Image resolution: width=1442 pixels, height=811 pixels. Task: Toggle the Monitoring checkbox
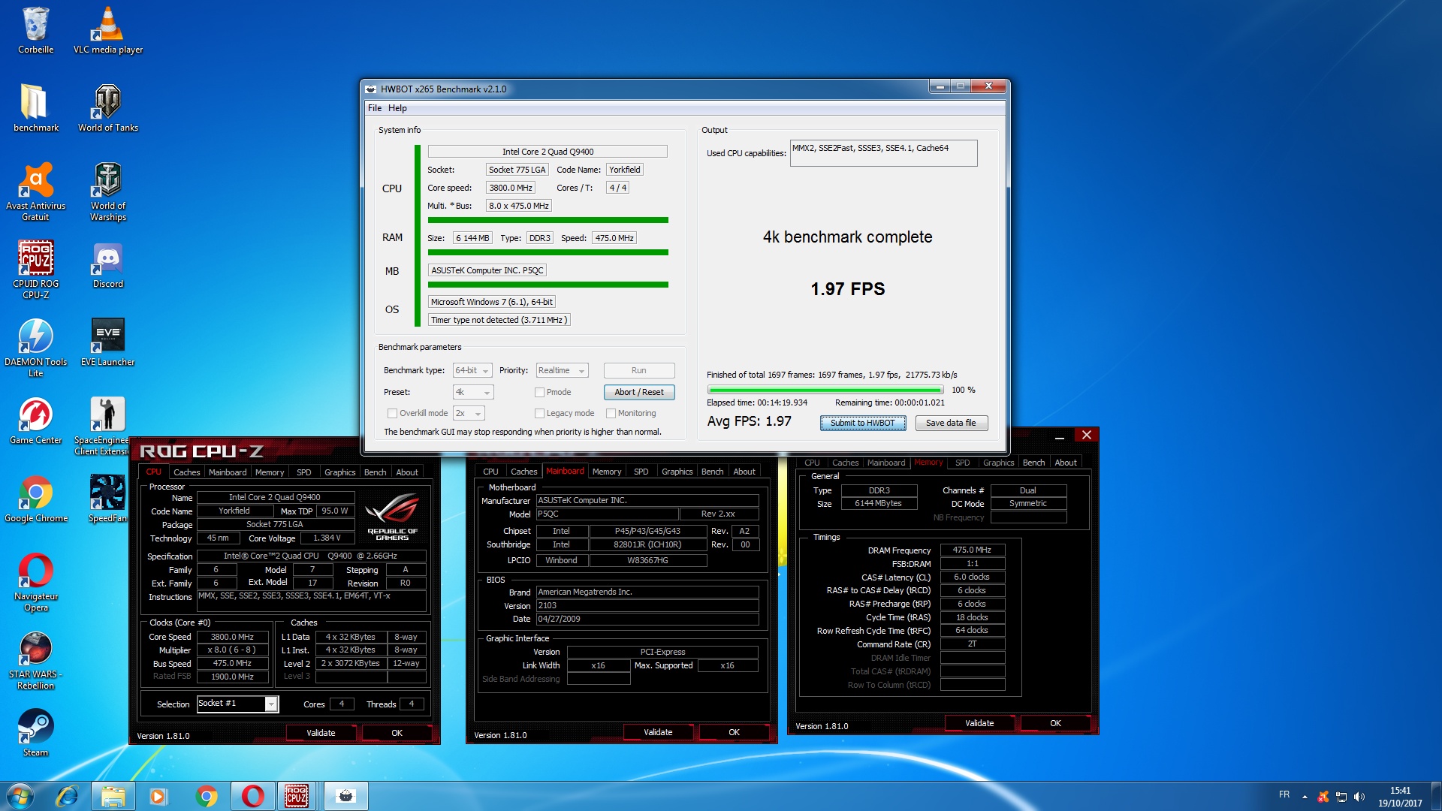click(x=611, y=413)
